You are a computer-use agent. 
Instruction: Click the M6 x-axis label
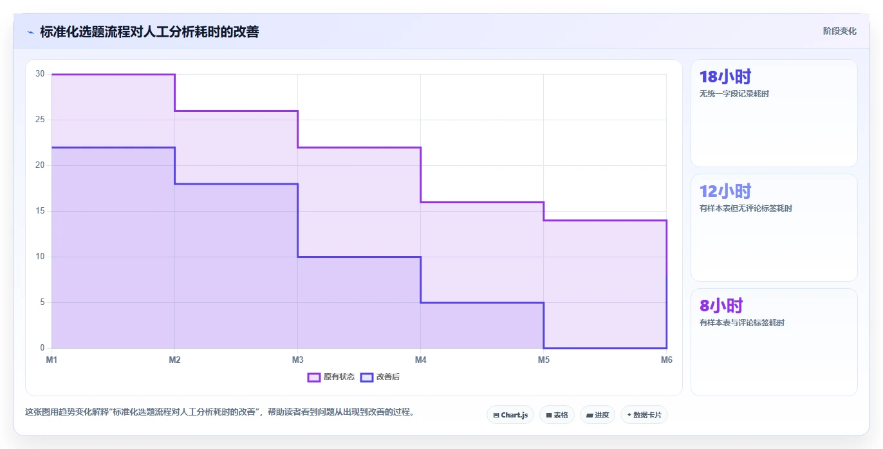point(667,360)
